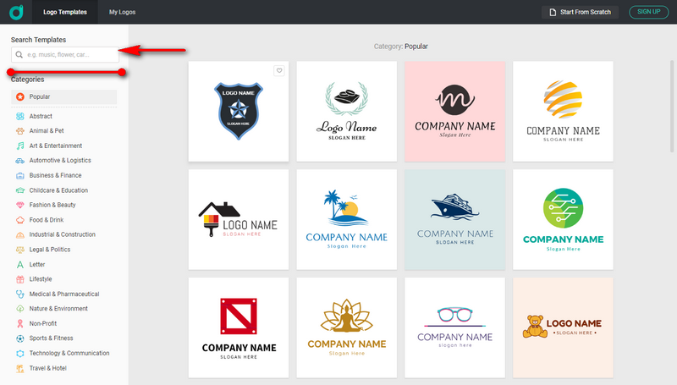This screenshot has width=677, height=385.
Task: Choose the Automotive & Logistics car icon
Action: click(x=19, y=160)
